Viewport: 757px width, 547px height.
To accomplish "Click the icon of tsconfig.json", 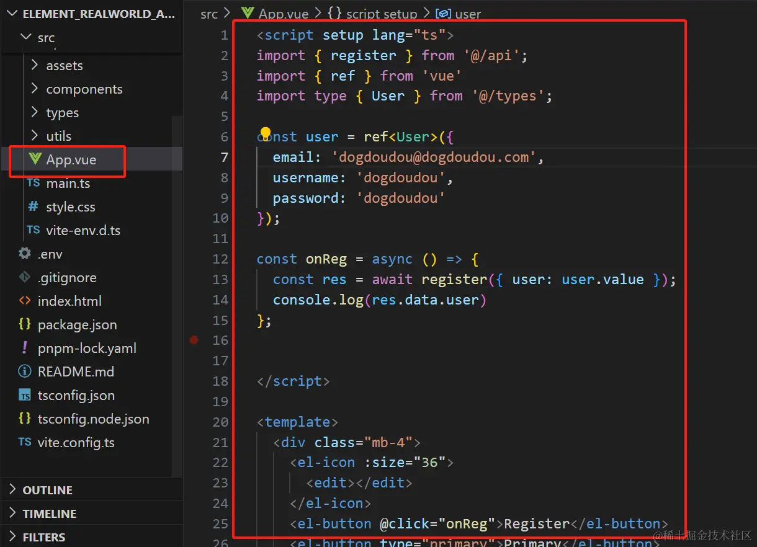I will 25,395.
